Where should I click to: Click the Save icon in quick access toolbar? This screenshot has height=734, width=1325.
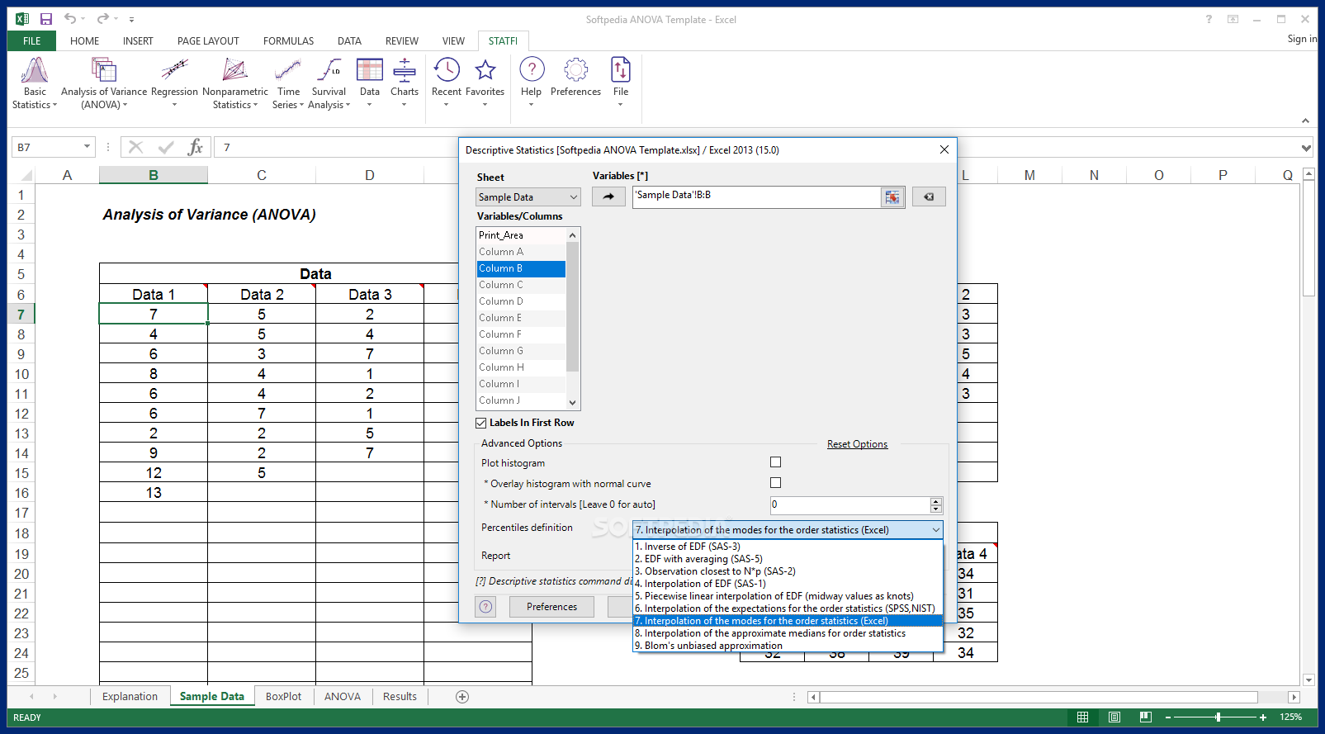coord(46,19)
